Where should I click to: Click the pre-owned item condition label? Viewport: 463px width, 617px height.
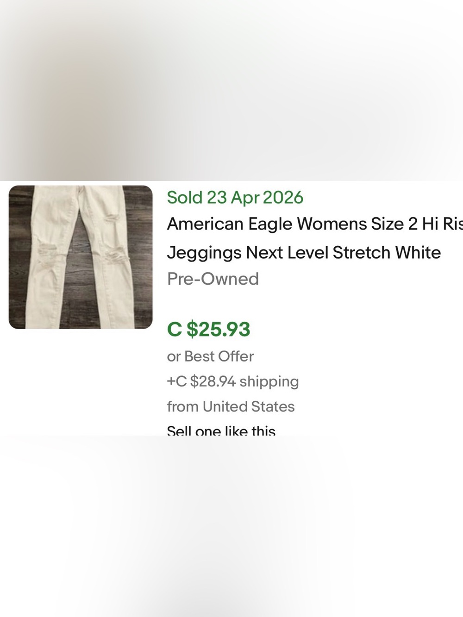213,279
